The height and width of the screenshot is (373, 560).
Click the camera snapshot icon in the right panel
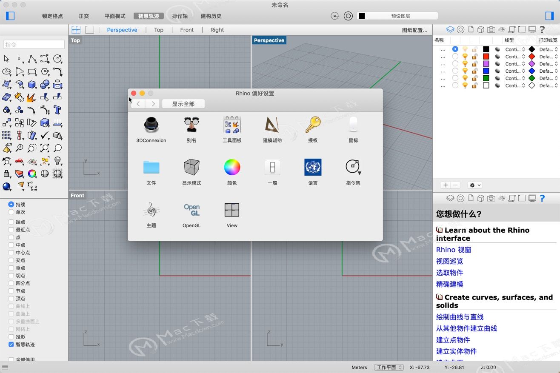pos(490,29)
